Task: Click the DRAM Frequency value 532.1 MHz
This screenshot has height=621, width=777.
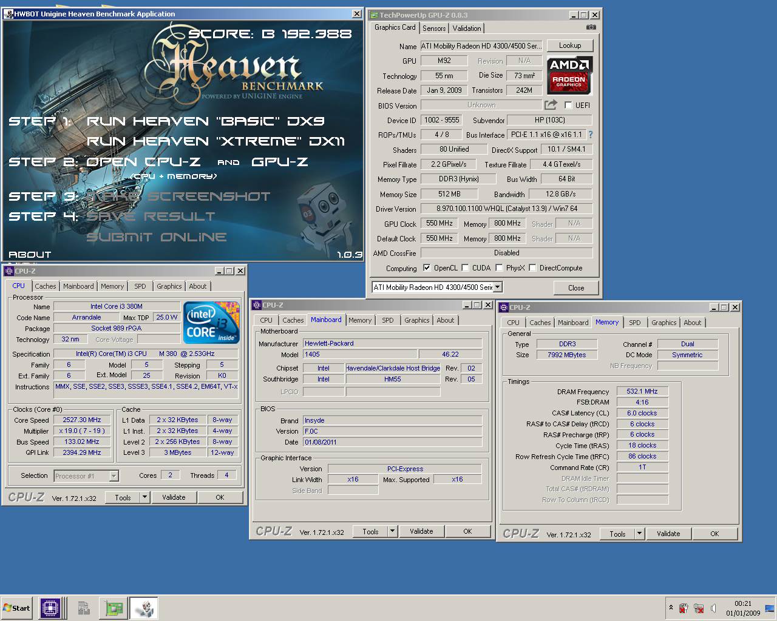Action: point(642,391)
